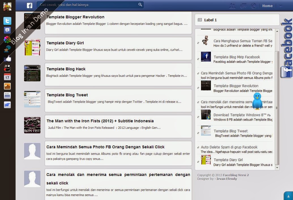293x200 pixels.
Task: Click Template Blog Hack main thumbnail
Action: [32, 73]
